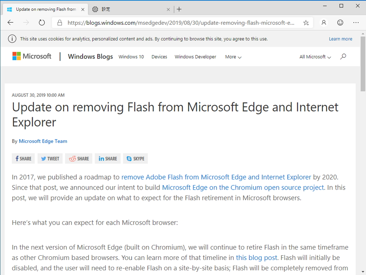
Task: Click the TWEET sharing icon
Action: pos(50,158)
